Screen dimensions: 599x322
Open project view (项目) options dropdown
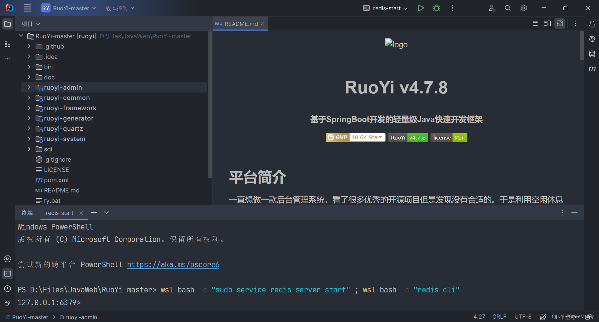(x=31, y=24)
